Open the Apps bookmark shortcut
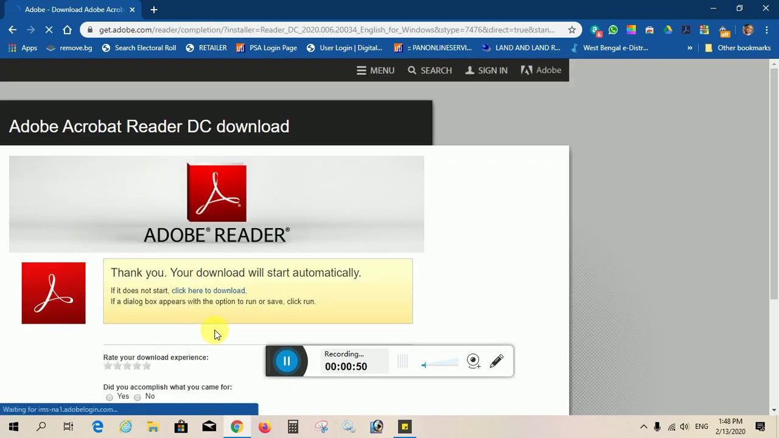The width and height of the screenshot is (779, 438). pos(23,48)
